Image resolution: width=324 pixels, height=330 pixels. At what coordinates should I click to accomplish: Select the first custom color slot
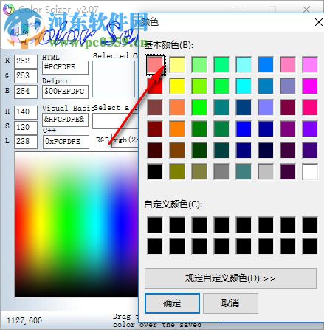click(x=155, y=225)
